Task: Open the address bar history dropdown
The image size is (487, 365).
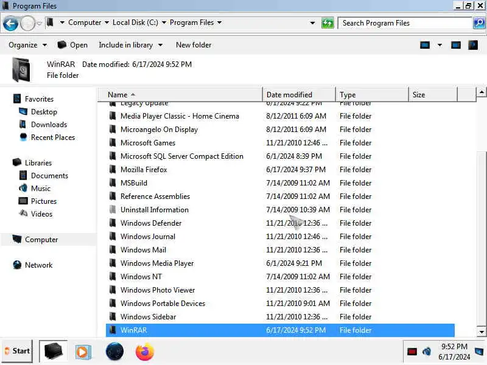Action: click(x=312, y=23)
